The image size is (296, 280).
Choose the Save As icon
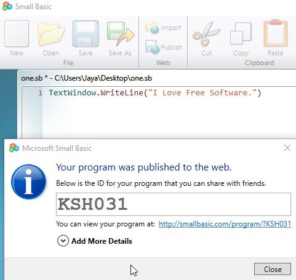tap(120, 34)
